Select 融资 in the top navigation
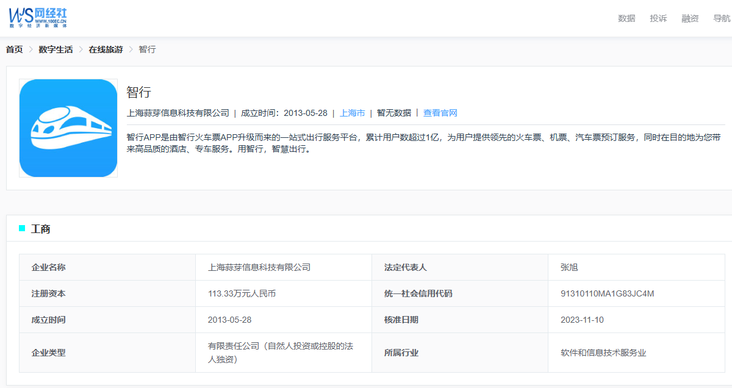 [x=690, y=18]
